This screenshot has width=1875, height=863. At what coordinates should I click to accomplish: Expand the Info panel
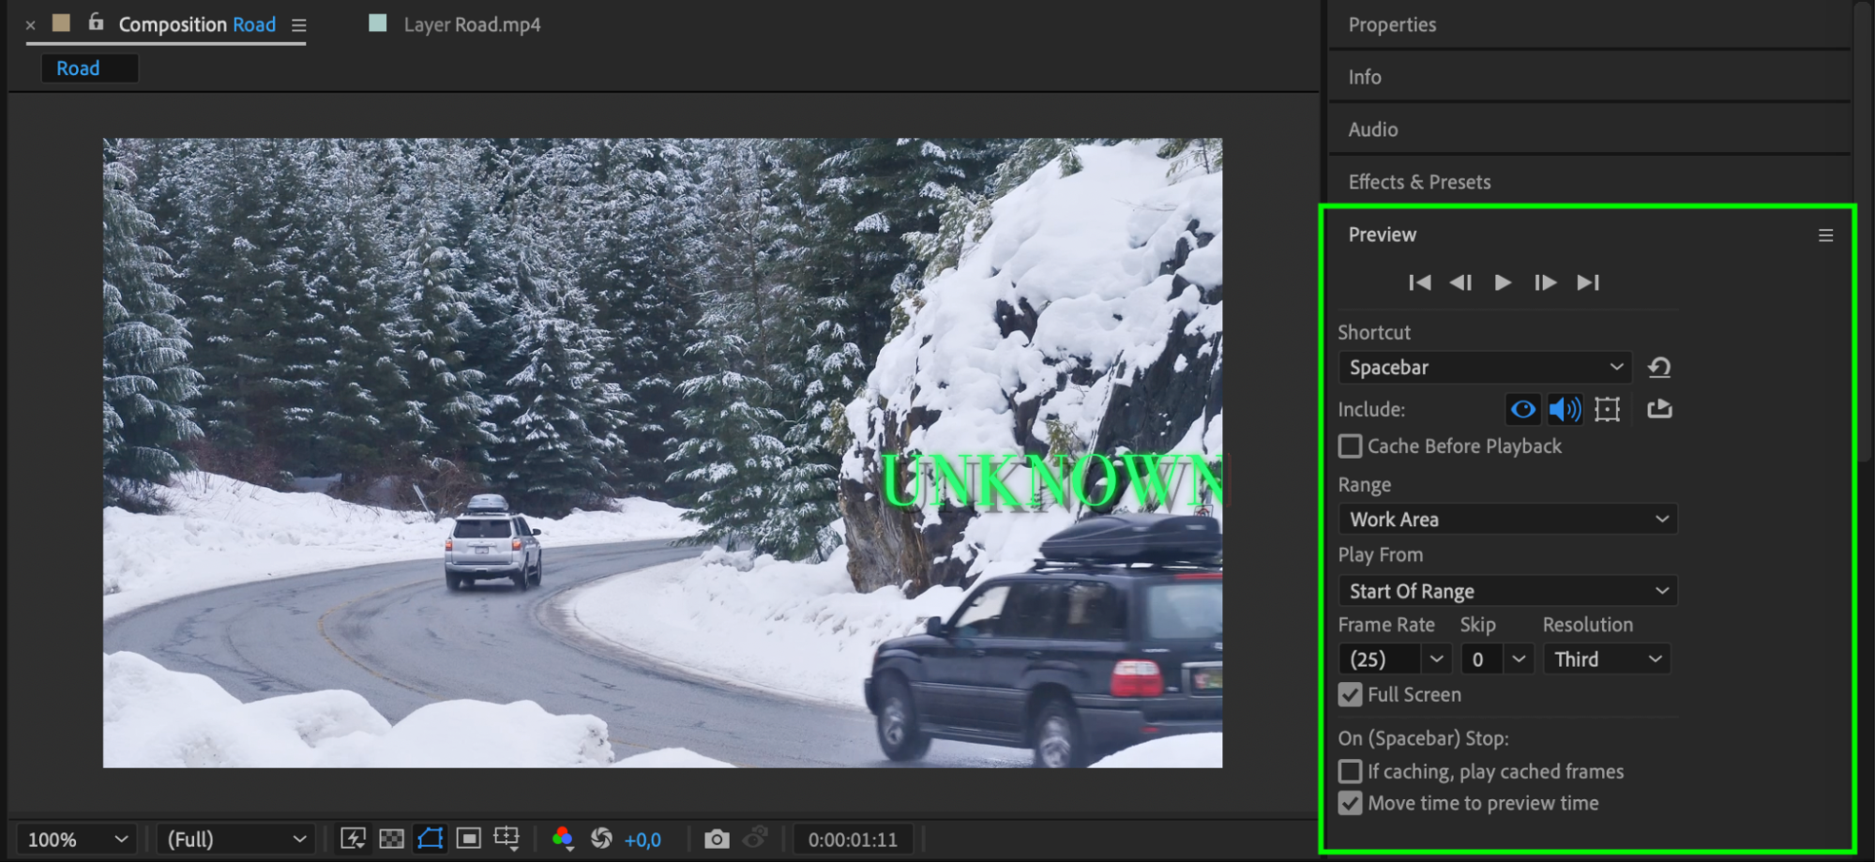pos(1365,77)
